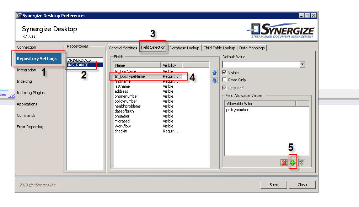Open the Connection section

(26, 47)
